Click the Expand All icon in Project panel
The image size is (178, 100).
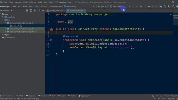click(x=31, y=11)
